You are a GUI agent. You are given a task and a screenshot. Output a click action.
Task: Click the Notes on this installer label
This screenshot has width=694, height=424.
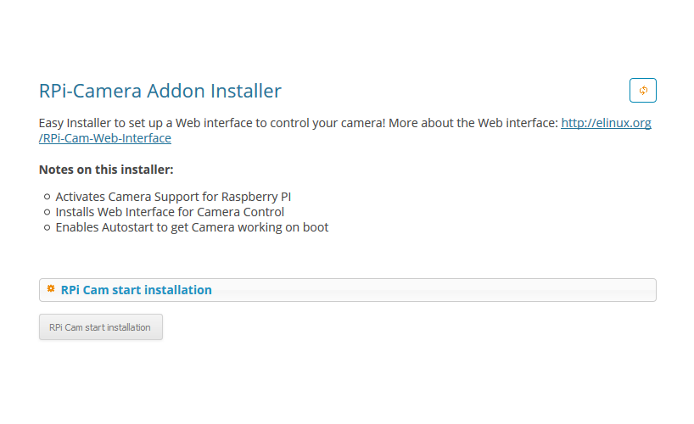click(106, 170)
